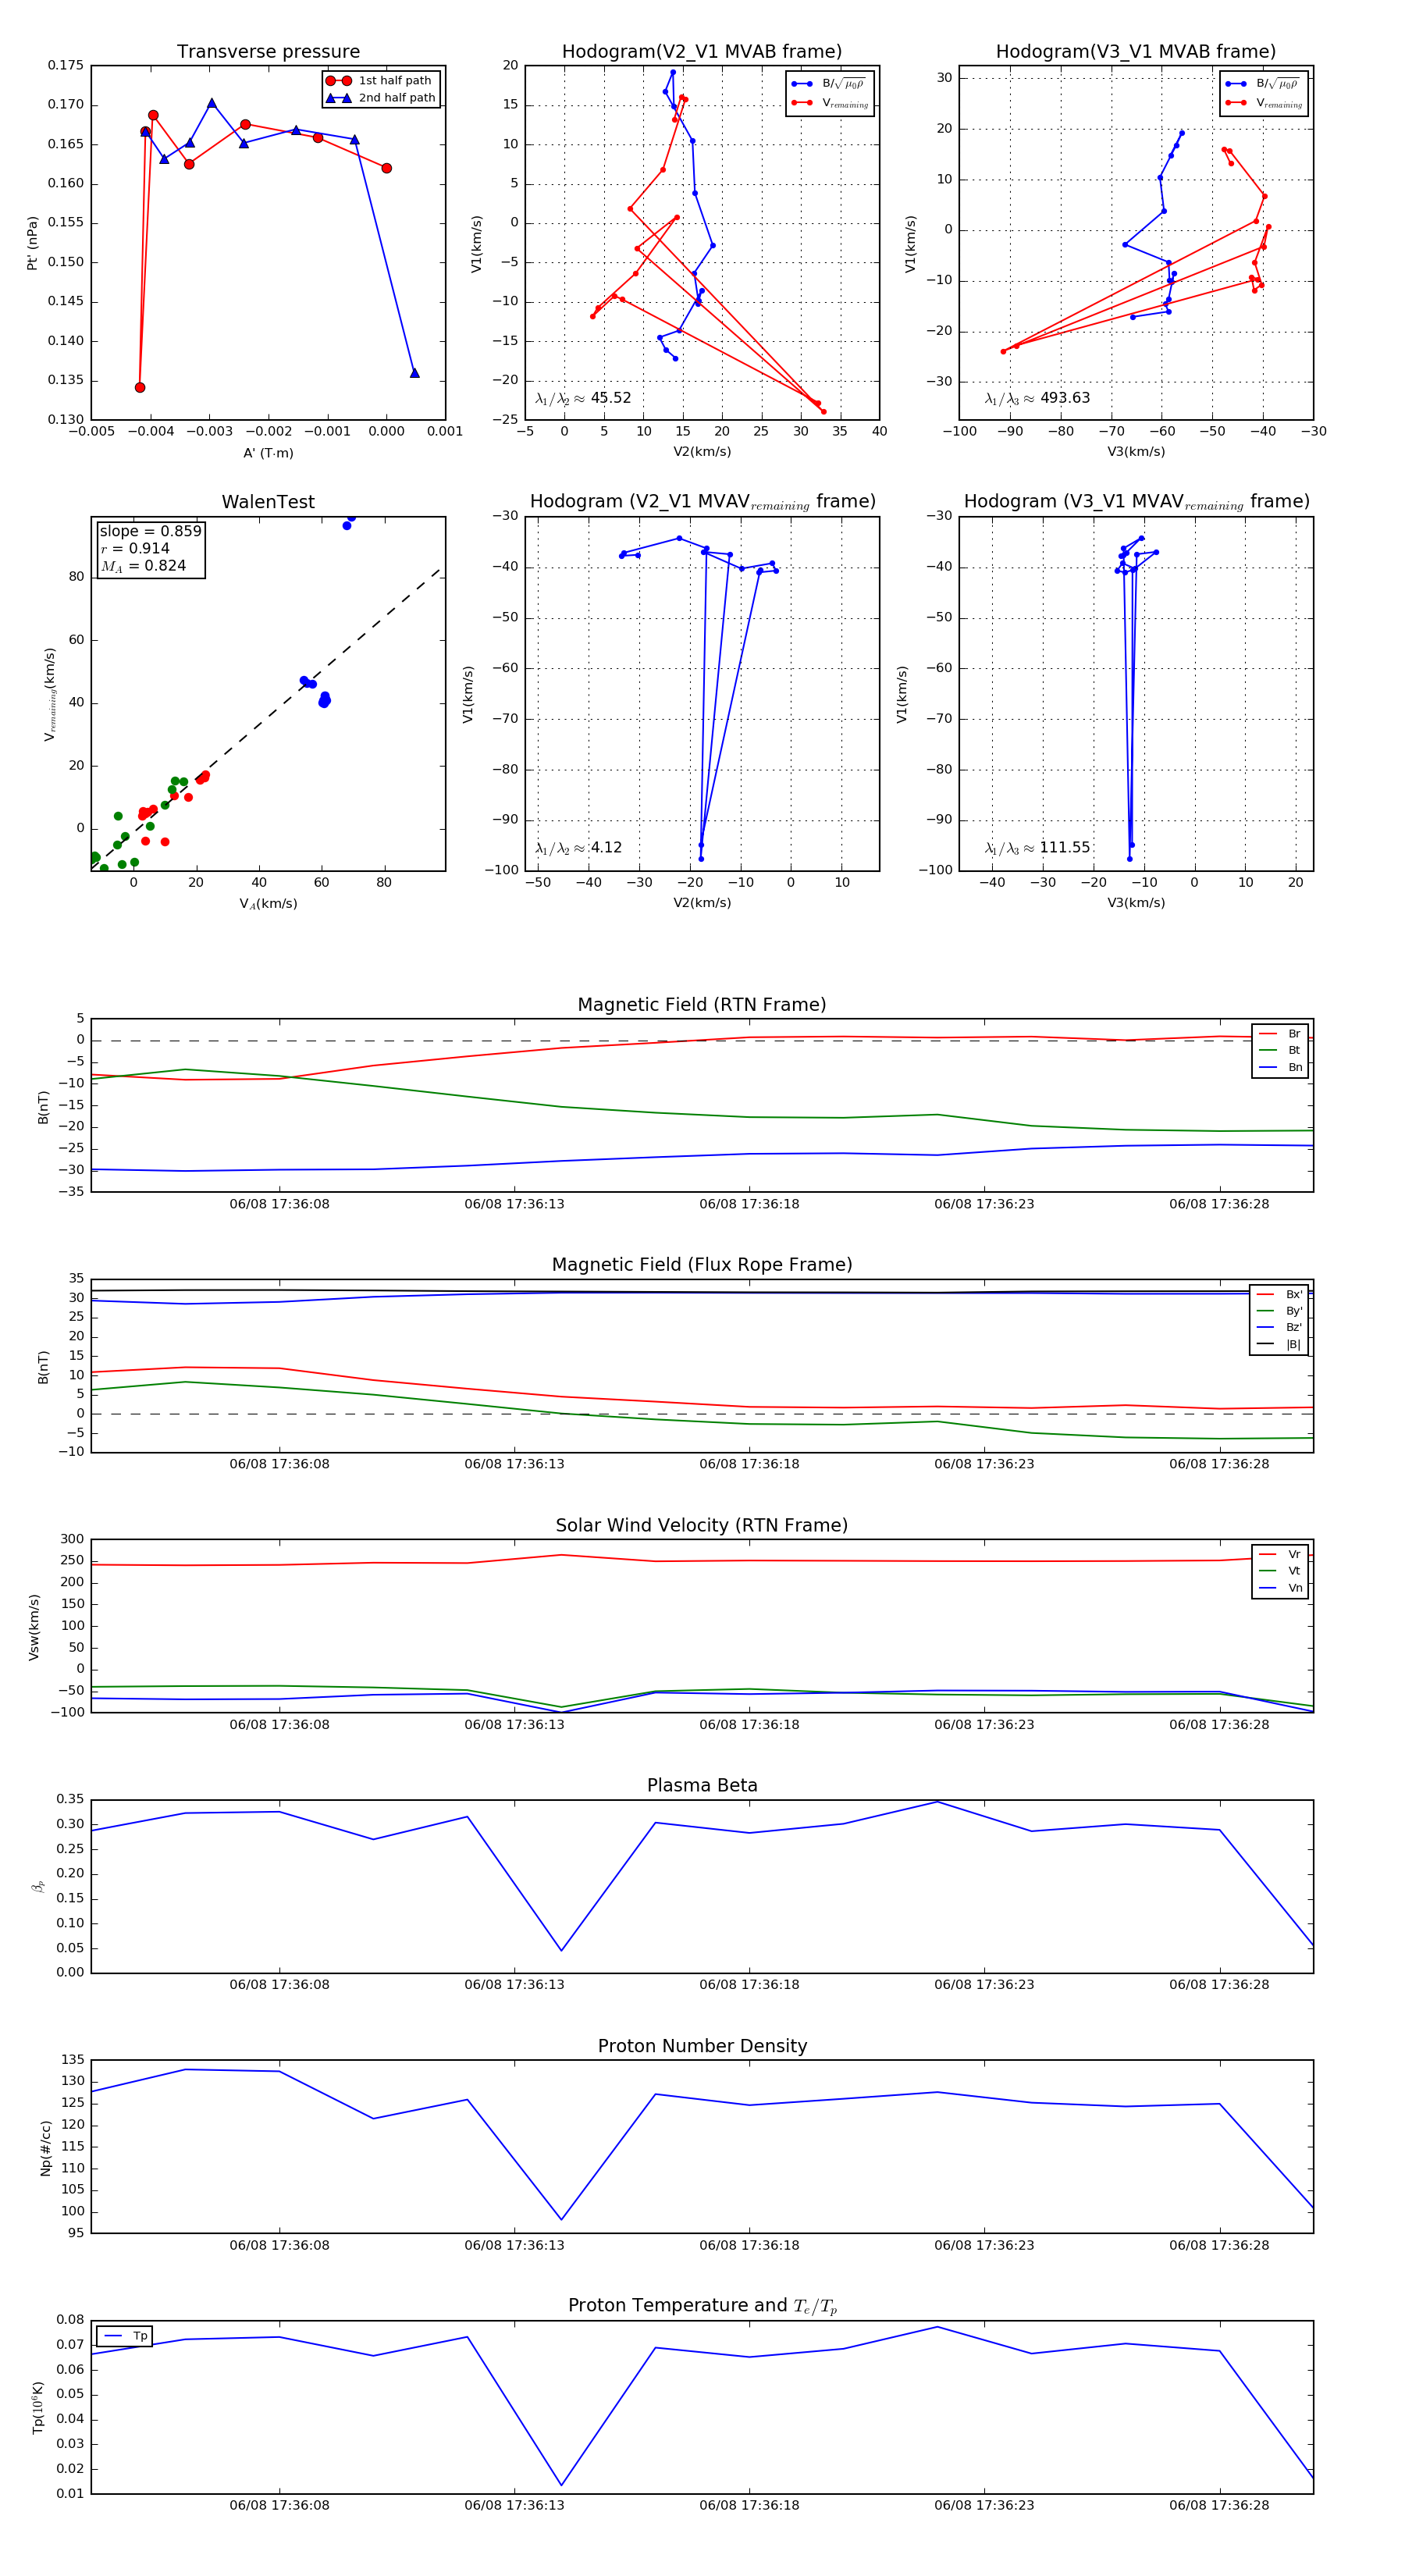Click "06/08 17:36:13" tick under the Plasma Beta plot

[x=514, y=1985]
